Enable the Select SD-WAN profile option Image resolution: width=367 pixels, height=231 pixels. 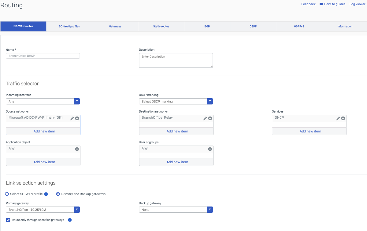(x=6, y=194)
